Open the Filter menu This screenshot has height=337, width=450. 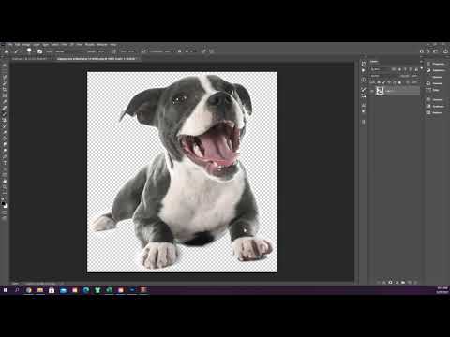(64, 45)
